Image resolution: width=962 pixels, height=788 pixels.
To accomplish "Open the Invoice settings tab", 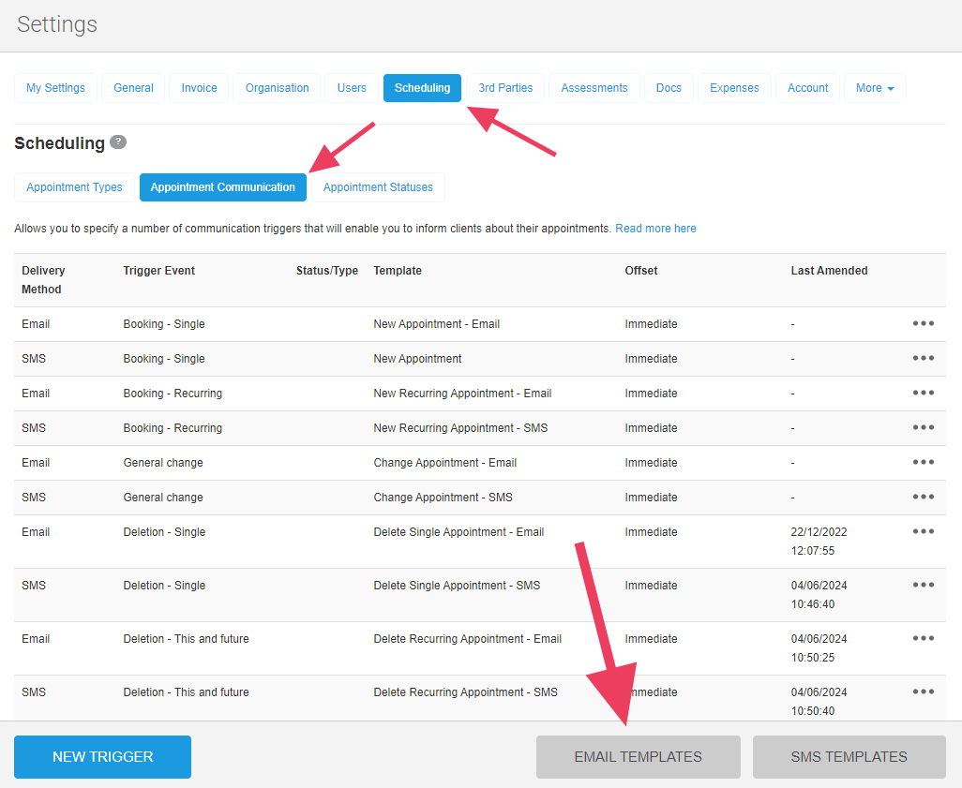I will pyautogui.click(x=199, y=88).
